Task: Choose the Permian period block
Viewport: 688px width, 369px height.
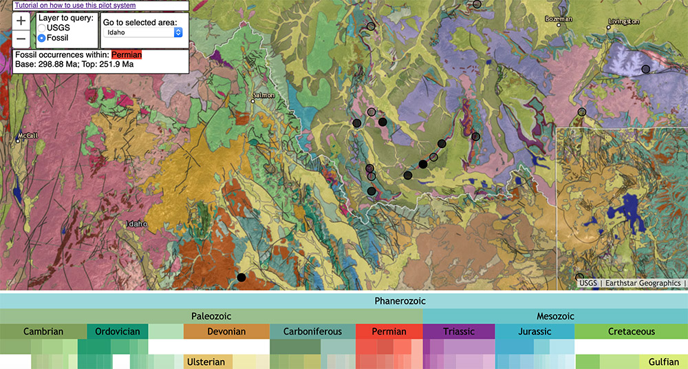Action: 389,332
